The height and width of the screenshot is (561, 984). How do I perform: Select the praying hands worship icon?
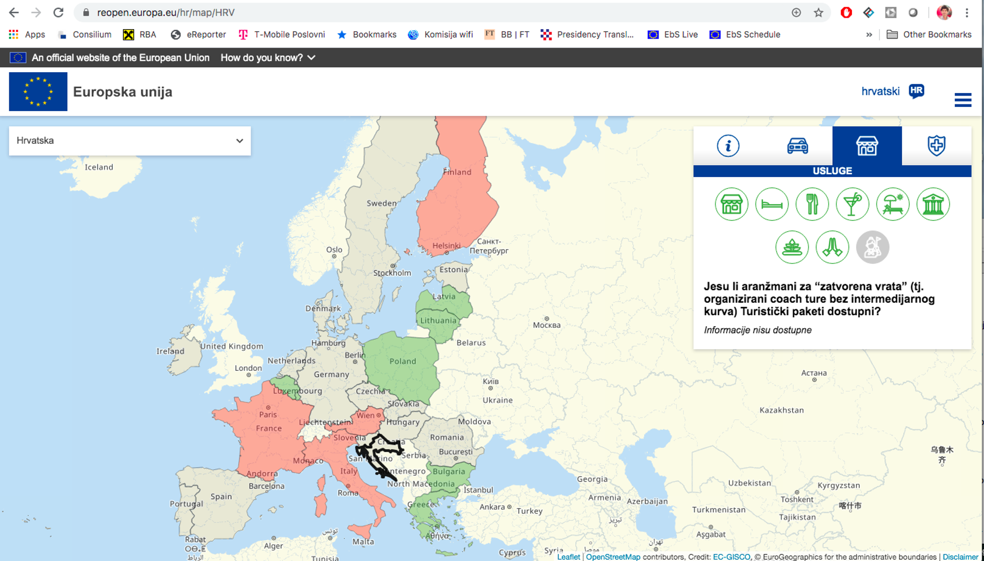pyautogui.click(x=832, y=247)
